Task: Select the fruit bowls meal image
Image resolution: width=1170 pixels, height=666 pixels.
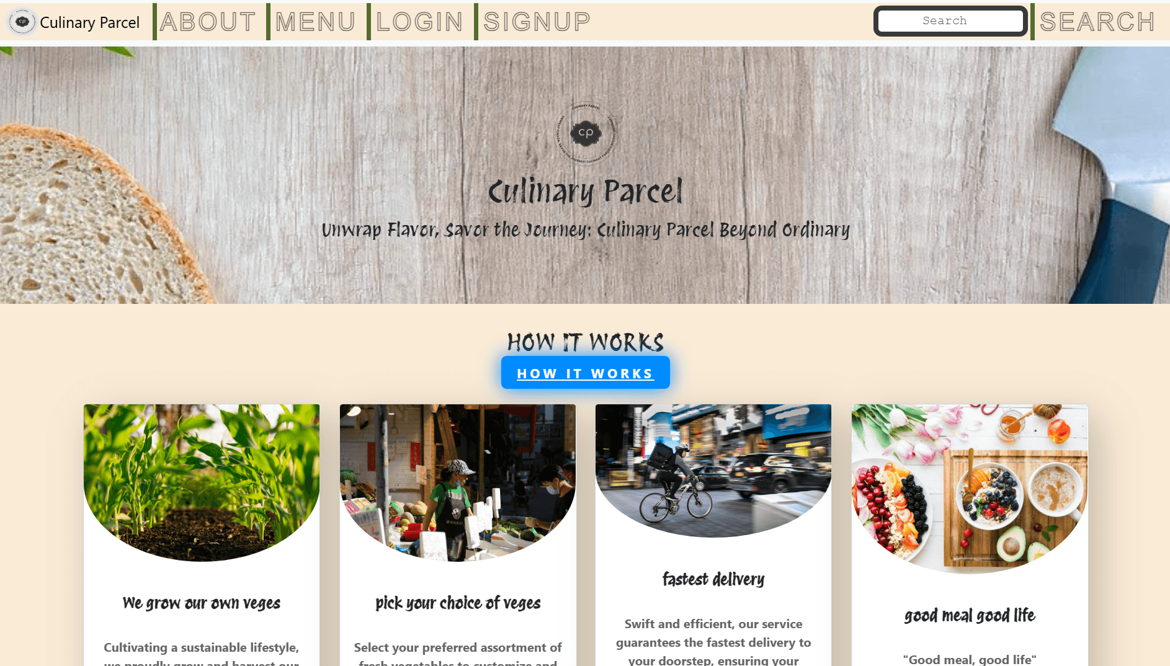Action: click(970, 489)
